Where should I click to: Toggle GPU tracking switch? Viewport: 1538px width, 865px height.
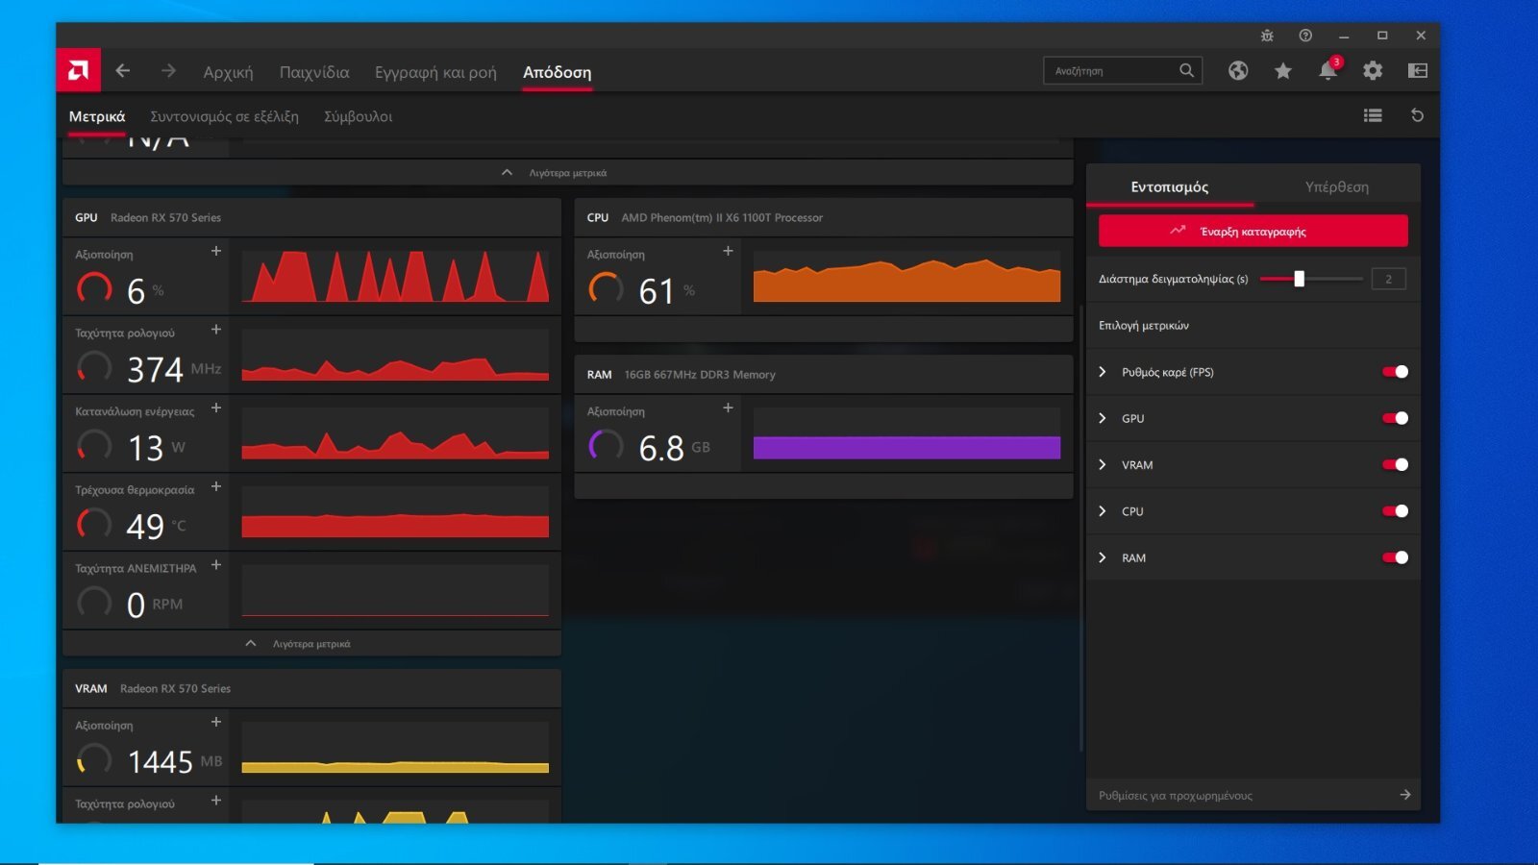[1395, 418]
